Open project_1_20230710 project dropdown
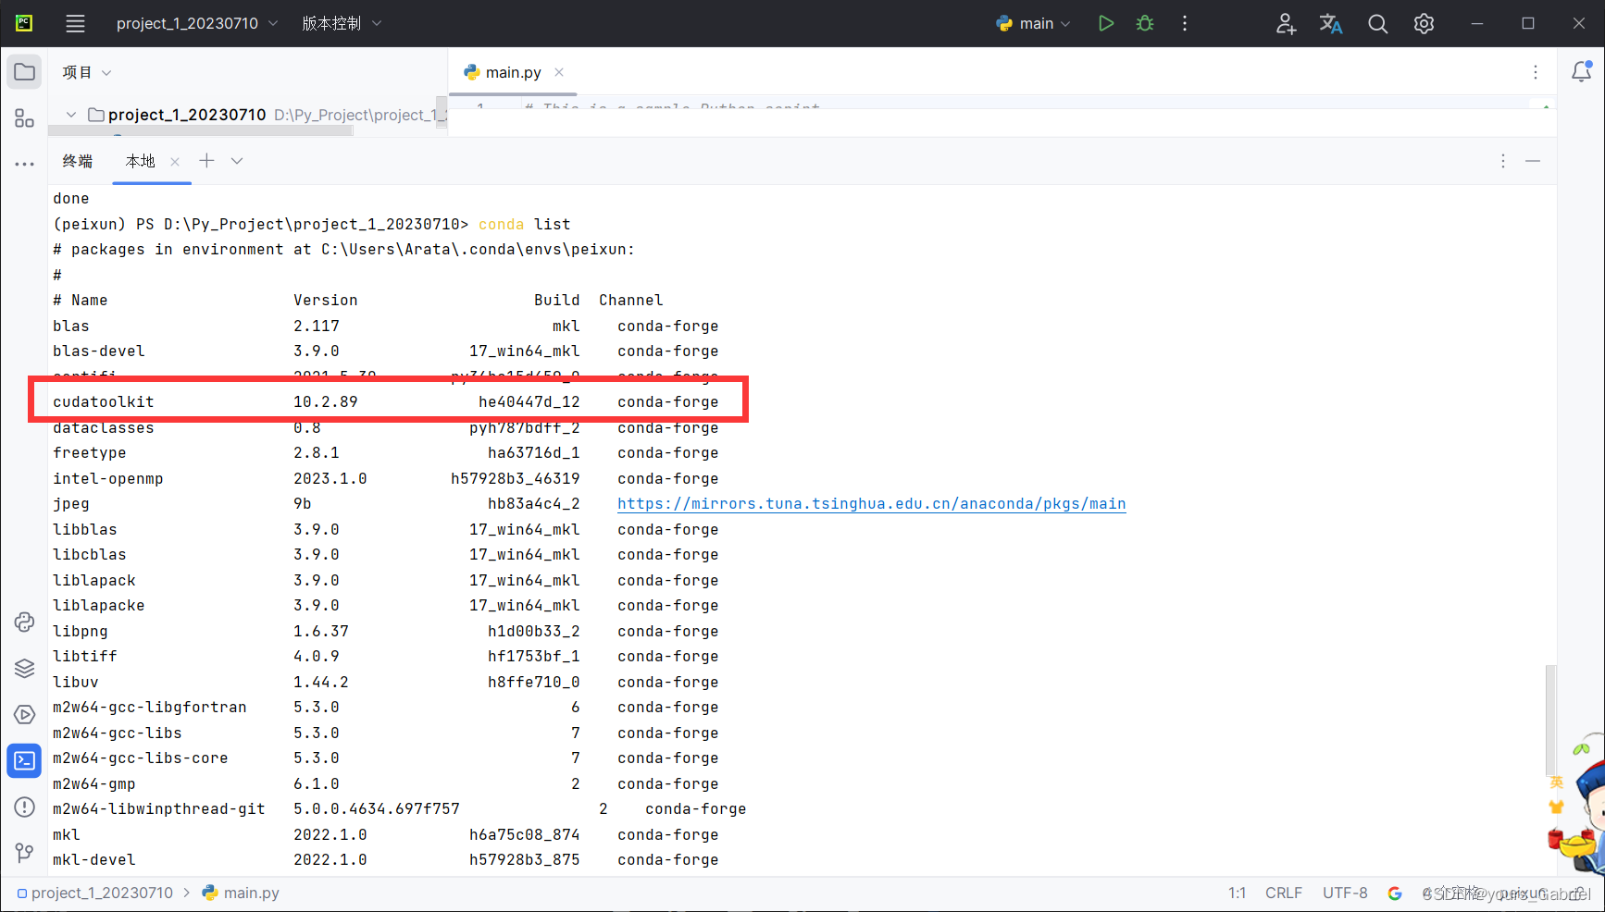The image size is (1605, 912). (197, 24)
